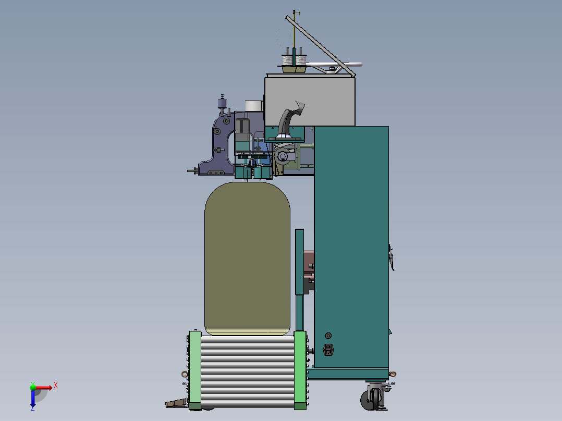This screenshot has height=421, width=562.
Task: Select the tall teal cabinet body
Action: tap(351, 247)
